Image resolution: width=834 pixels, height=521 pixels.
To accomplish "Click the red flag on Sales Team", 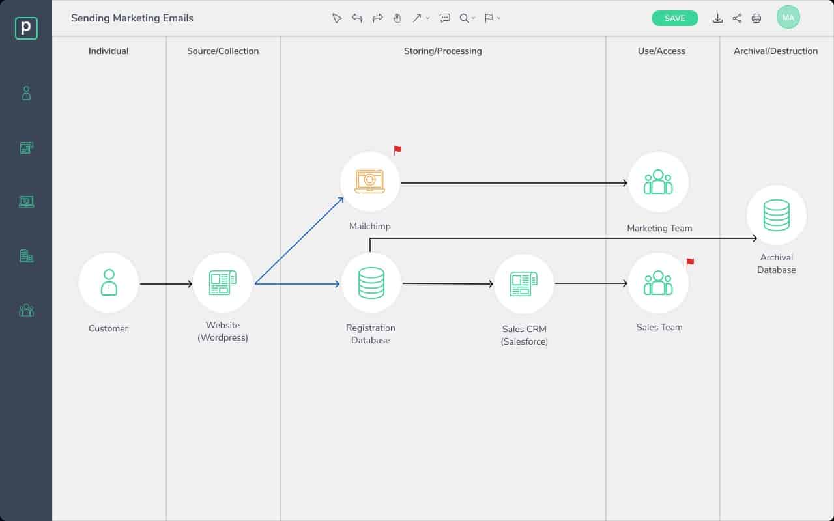I will [690, 263].
